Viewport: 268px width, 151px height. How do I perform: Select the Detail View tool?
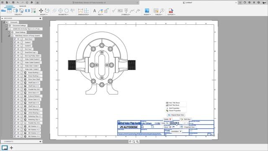pyautogui.click(x=21, y=10)
